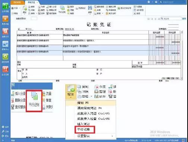
Task: Click the voucher table vertical scrollbar
Action: [x=182, y=55]
